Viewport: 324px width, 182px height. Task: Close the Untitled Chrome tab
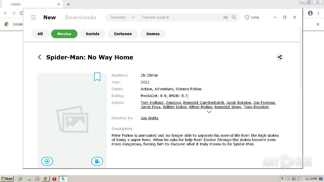pos(59,4)
